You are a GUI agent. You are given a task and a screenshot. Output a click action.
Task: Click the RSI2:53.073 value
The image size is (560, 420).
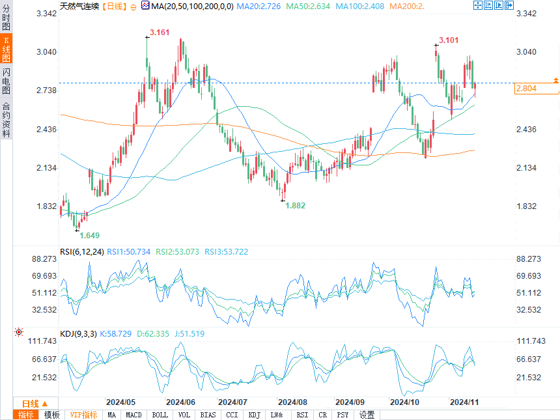tap(177, 252)
